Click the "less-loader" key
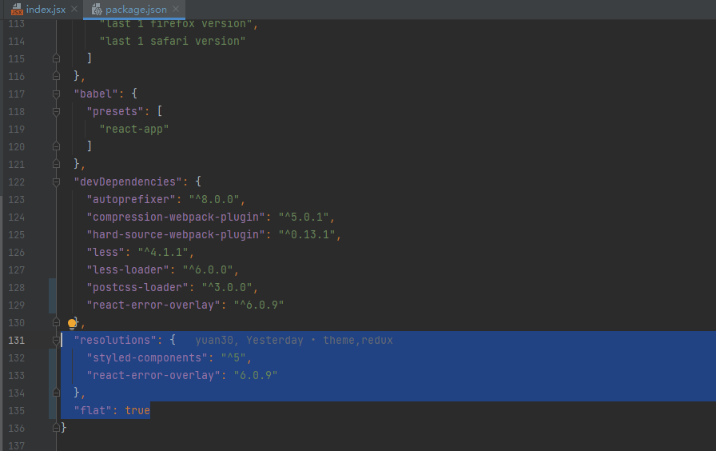This screenshot has width=716, height=451. point(128,270)
